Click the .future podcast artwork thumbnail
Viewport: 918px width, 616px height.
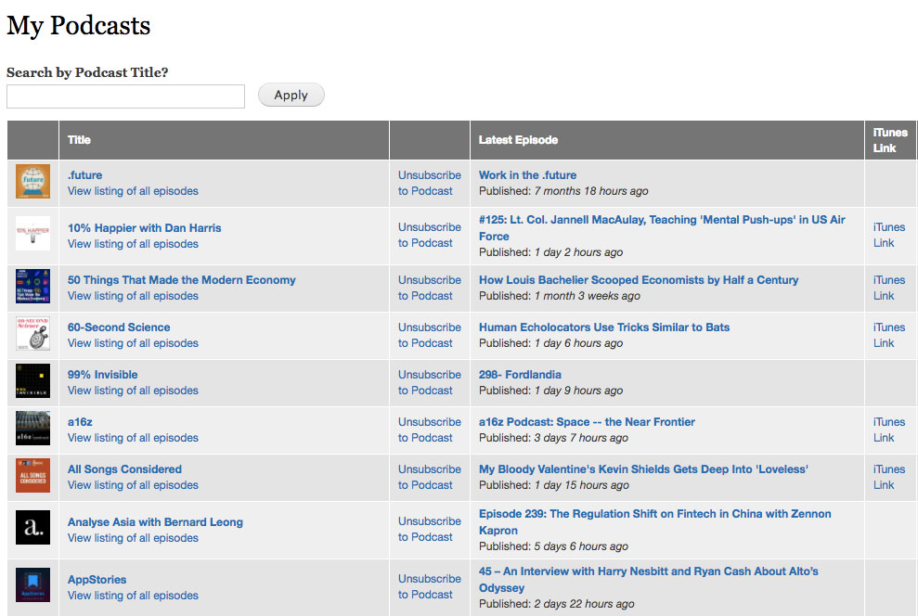[x=32, y=181]
